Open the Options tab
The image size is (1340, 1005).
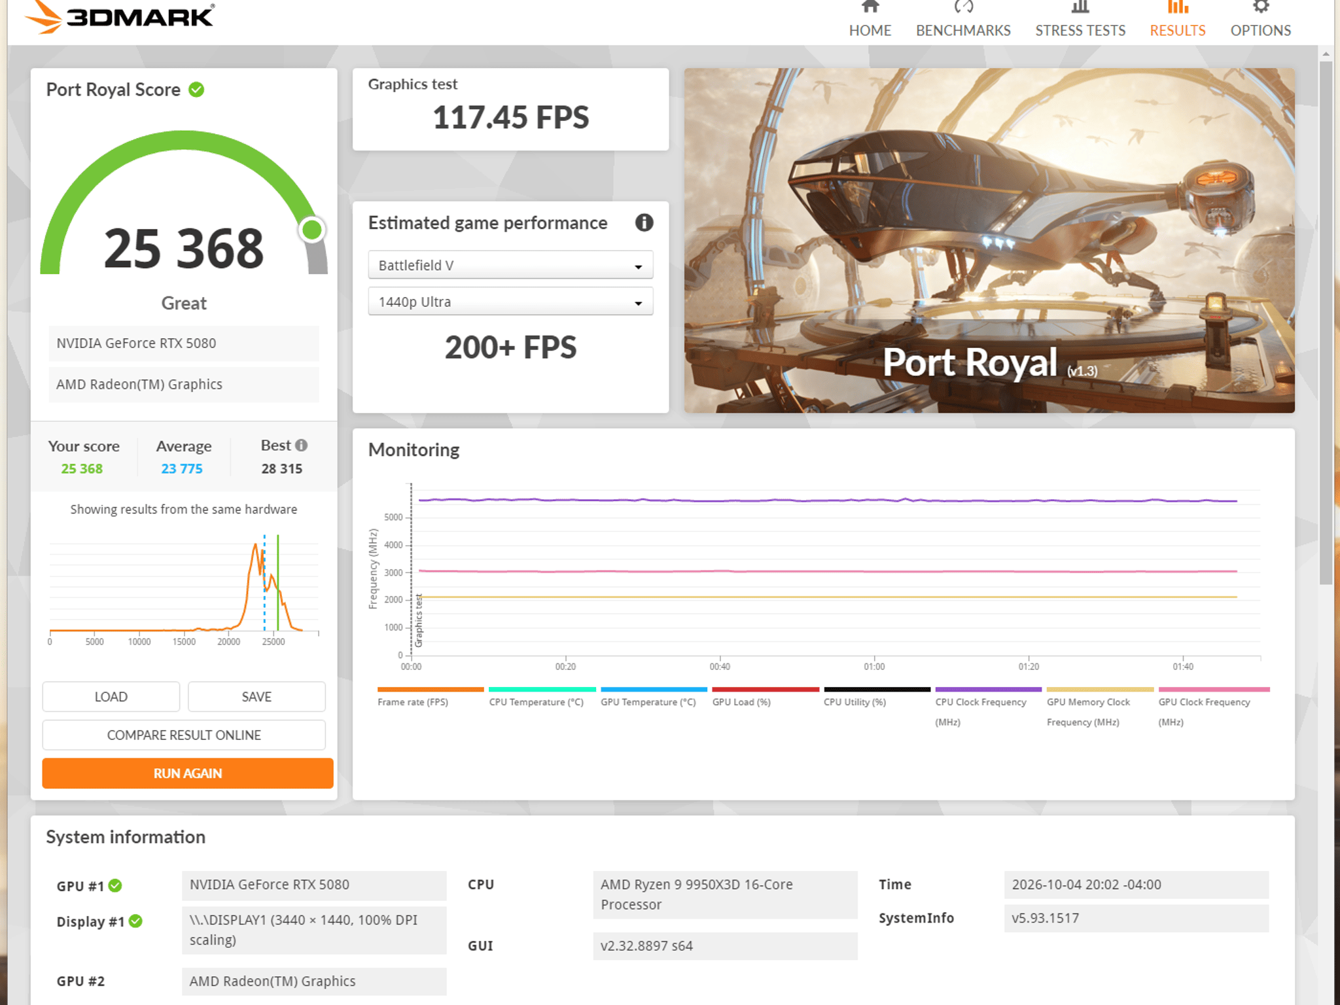pos(1261,20)
